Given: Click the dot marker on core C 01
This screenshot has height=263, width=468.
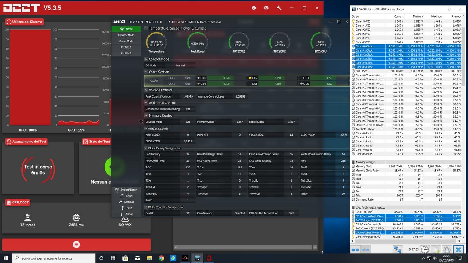Looking at the screenshot, I should 198,78.
